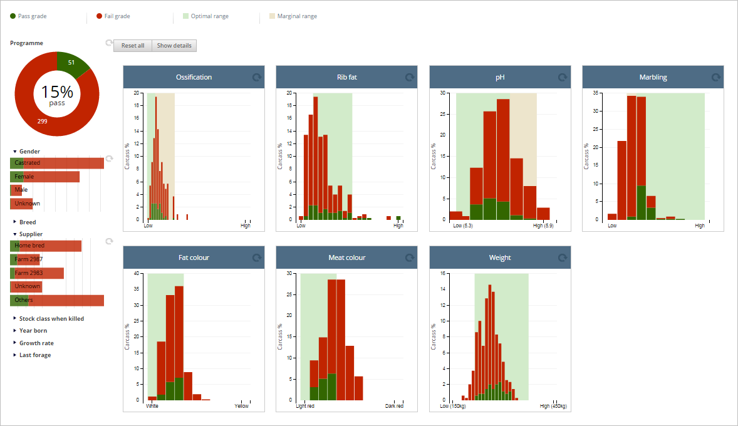Image resolution: width=738 pixels, height=426 pixels.
Task: Reset the Rib fat chart filter icon
Action: pyautogui.click(x=410, y=77)
